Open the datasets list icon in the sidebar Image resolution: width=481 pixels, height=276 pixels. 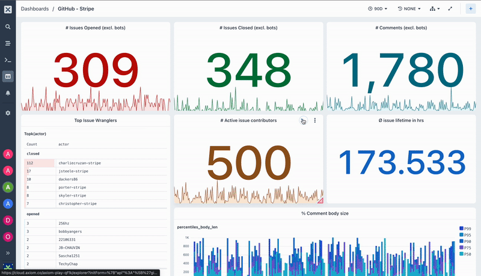[8, 43]
